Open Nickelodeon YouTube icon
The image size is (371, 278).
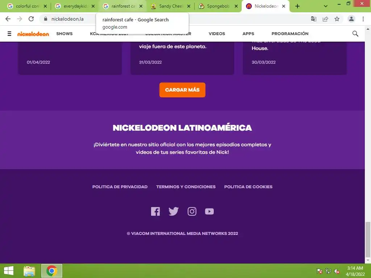tap(209, 211)
